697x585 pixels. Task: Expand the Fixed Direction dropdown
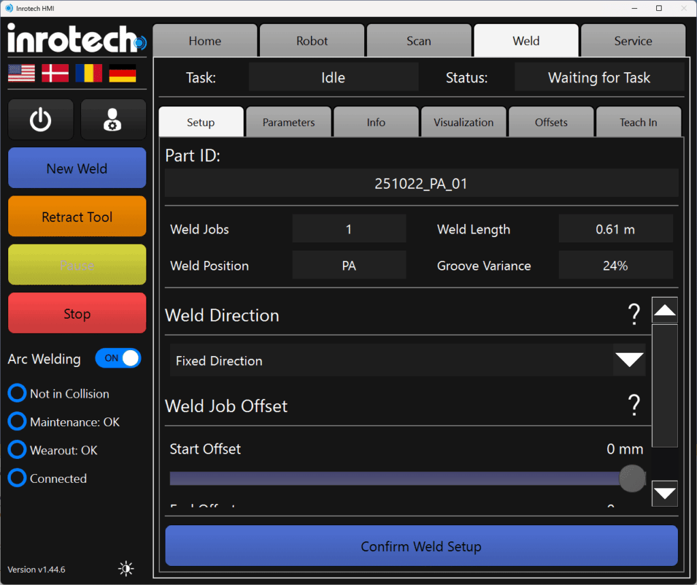(628, 360)
